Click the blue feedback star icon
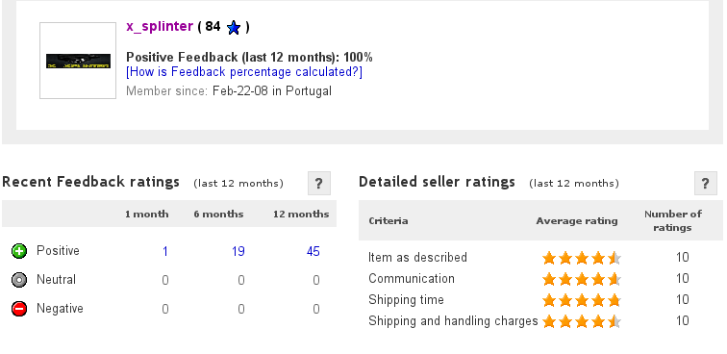Viewport: 727px width, 354px height. [234, 28]
